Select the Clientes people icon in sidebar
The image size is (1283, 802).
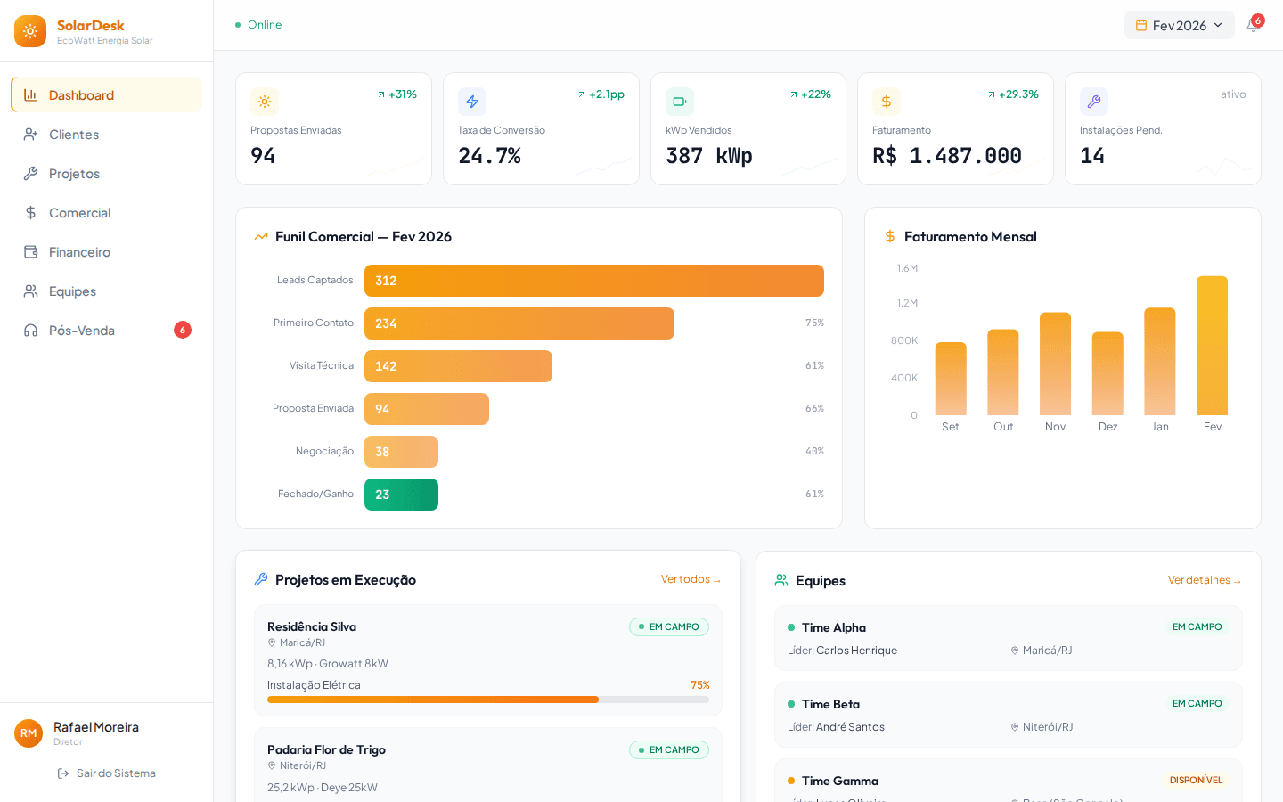coord(29,134)
